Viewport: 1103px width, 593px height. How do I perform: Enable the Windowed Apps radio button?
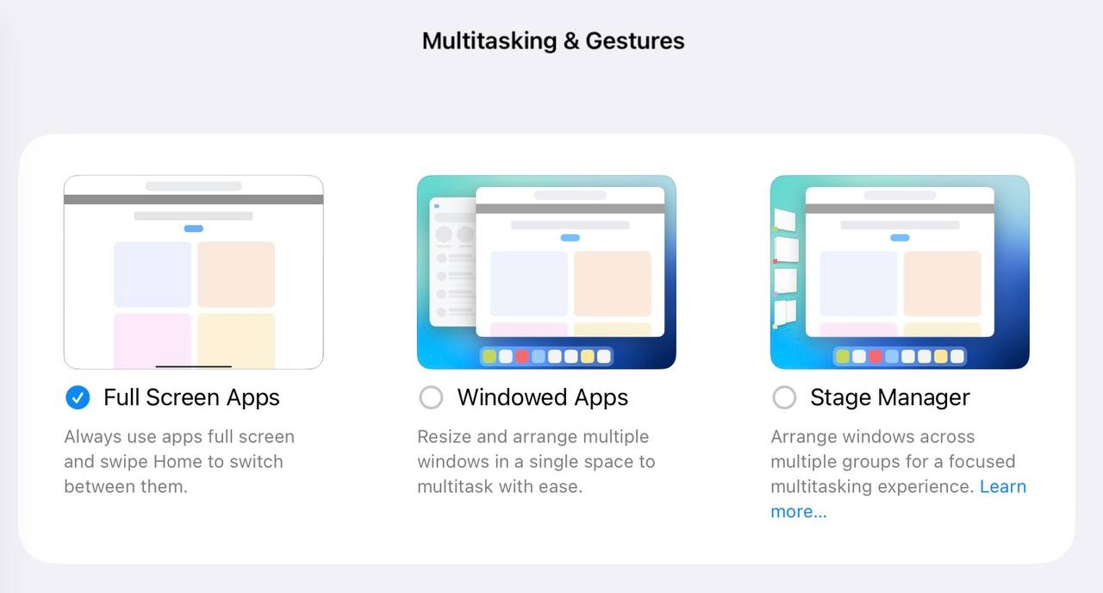pyautogui.click(x=431, y=397)
